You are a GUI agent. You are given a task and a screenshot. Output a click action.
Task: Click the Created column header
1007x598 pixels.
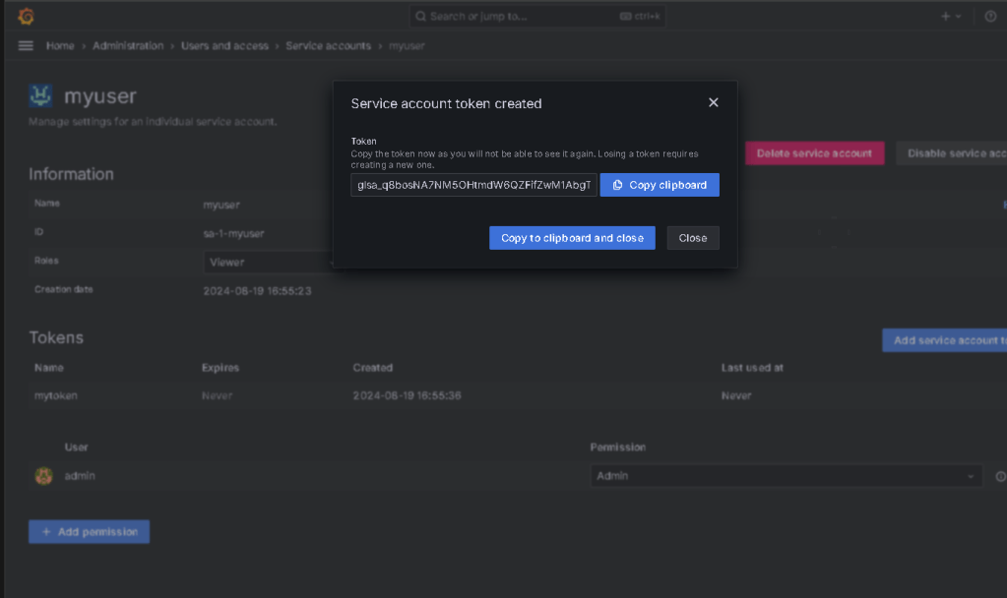coord(372,368)
